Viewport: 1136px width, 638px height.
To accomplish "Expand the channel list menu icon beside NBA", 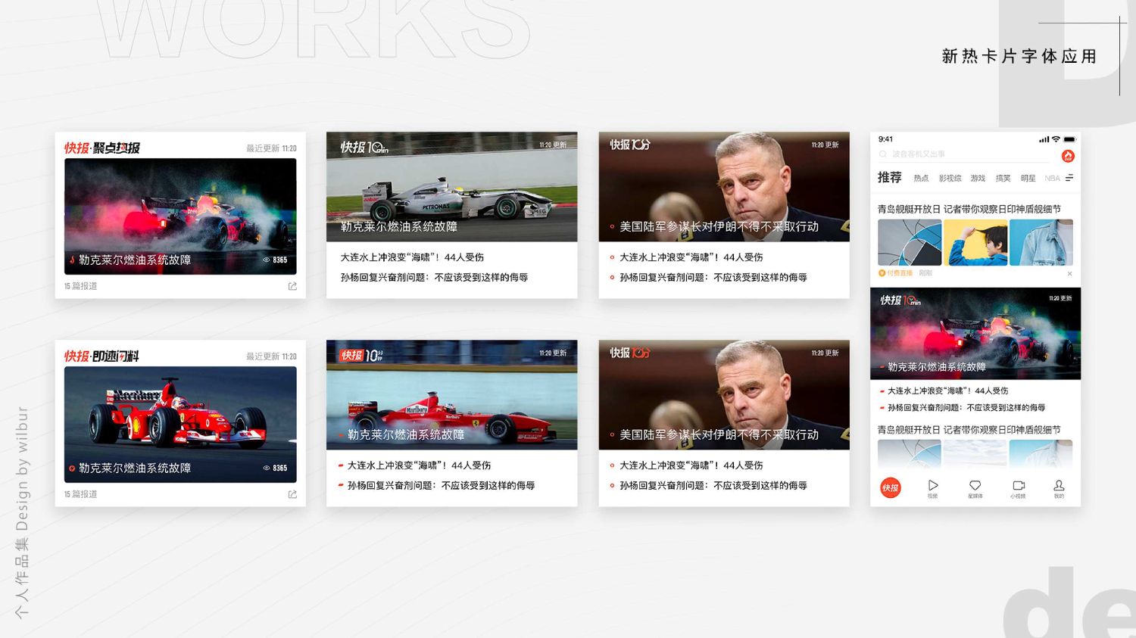I will click(x=1069, y=178).
